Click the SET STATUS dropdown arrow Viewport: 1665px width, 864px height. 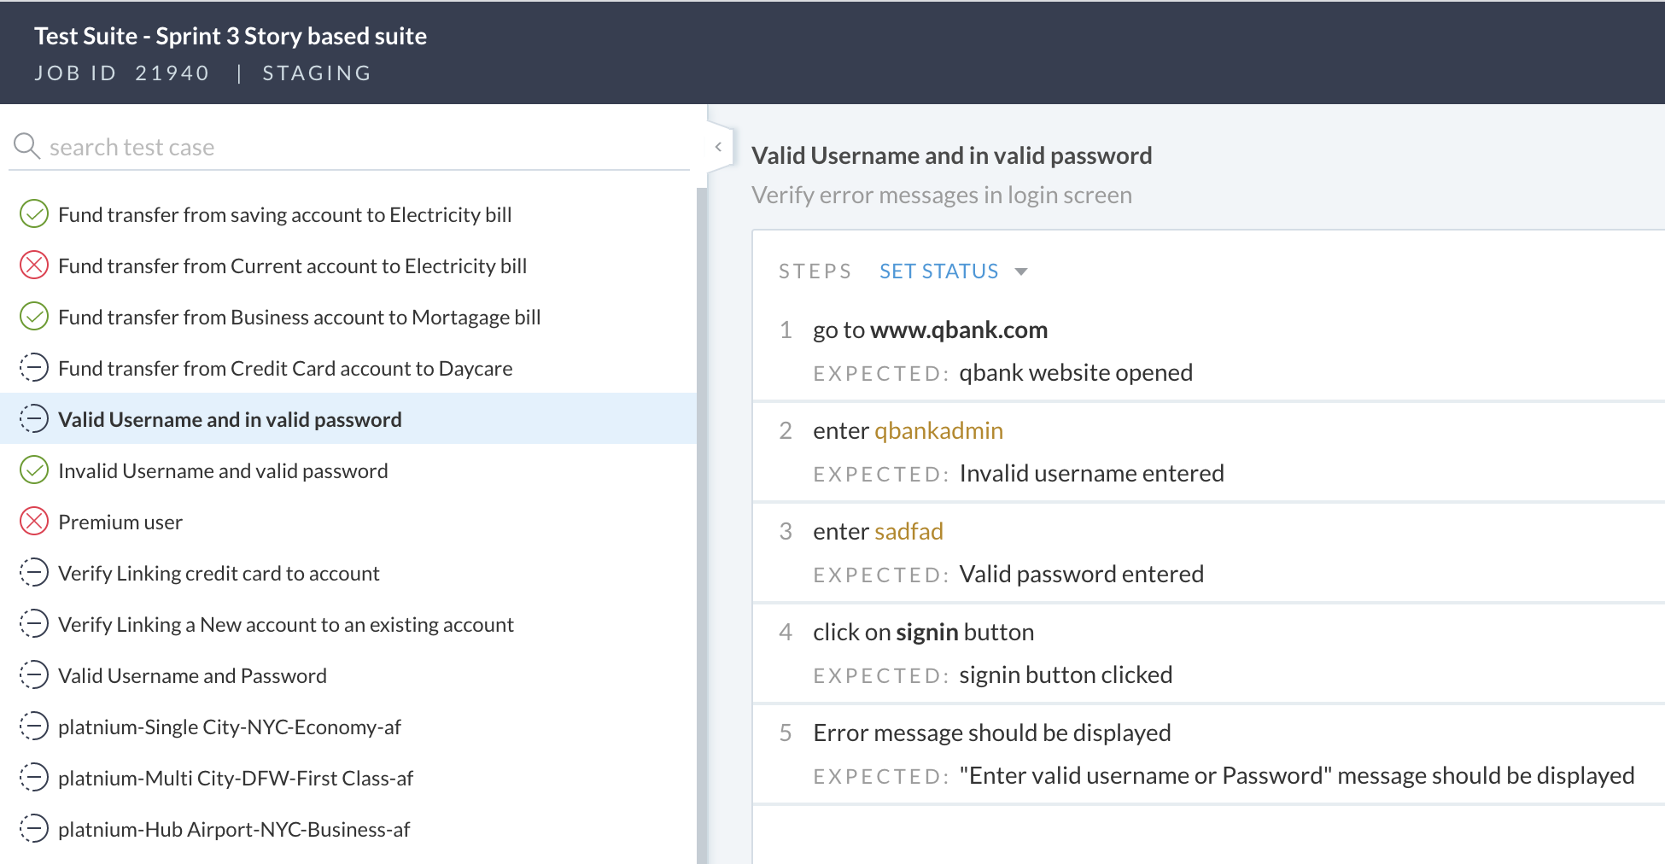(x=1021, y=272)
